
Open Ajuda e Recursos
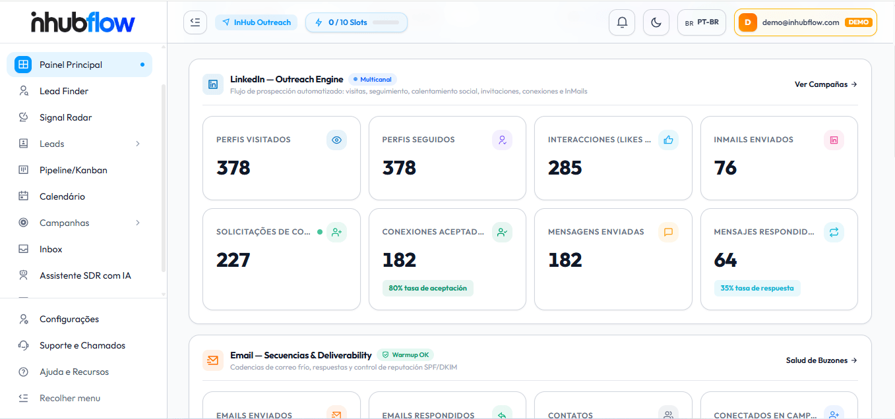(x=79, y=372)
